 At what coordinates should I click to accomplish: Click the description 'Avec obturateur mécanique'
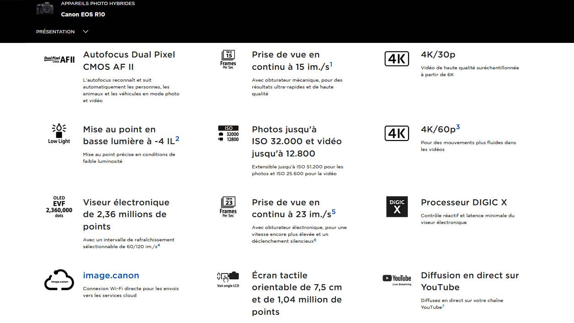point(297,87)
